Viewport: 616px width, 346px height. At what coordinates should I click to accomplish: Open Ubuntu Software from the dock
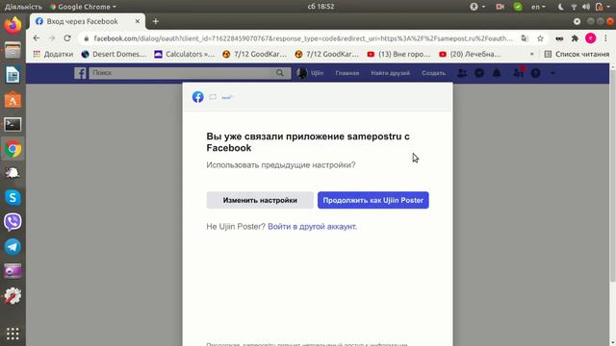point(13,100)
